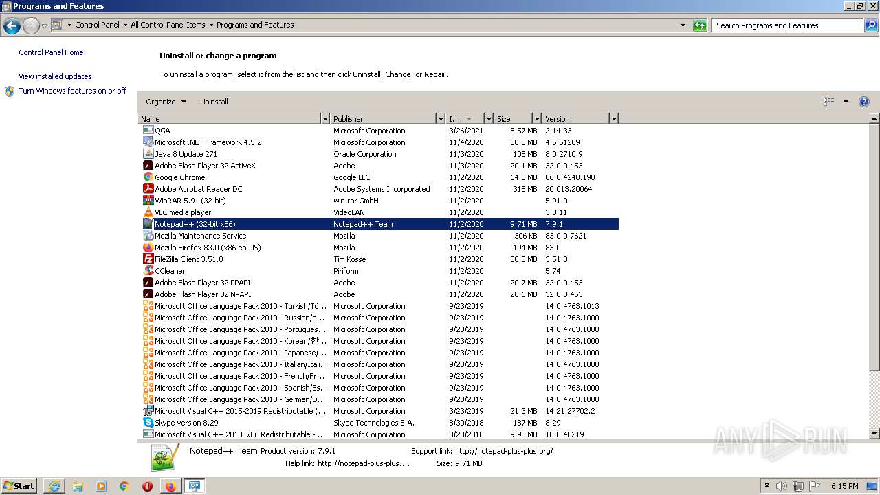Select the Mozilla Firefox 83.0 icon

[148, 247]
